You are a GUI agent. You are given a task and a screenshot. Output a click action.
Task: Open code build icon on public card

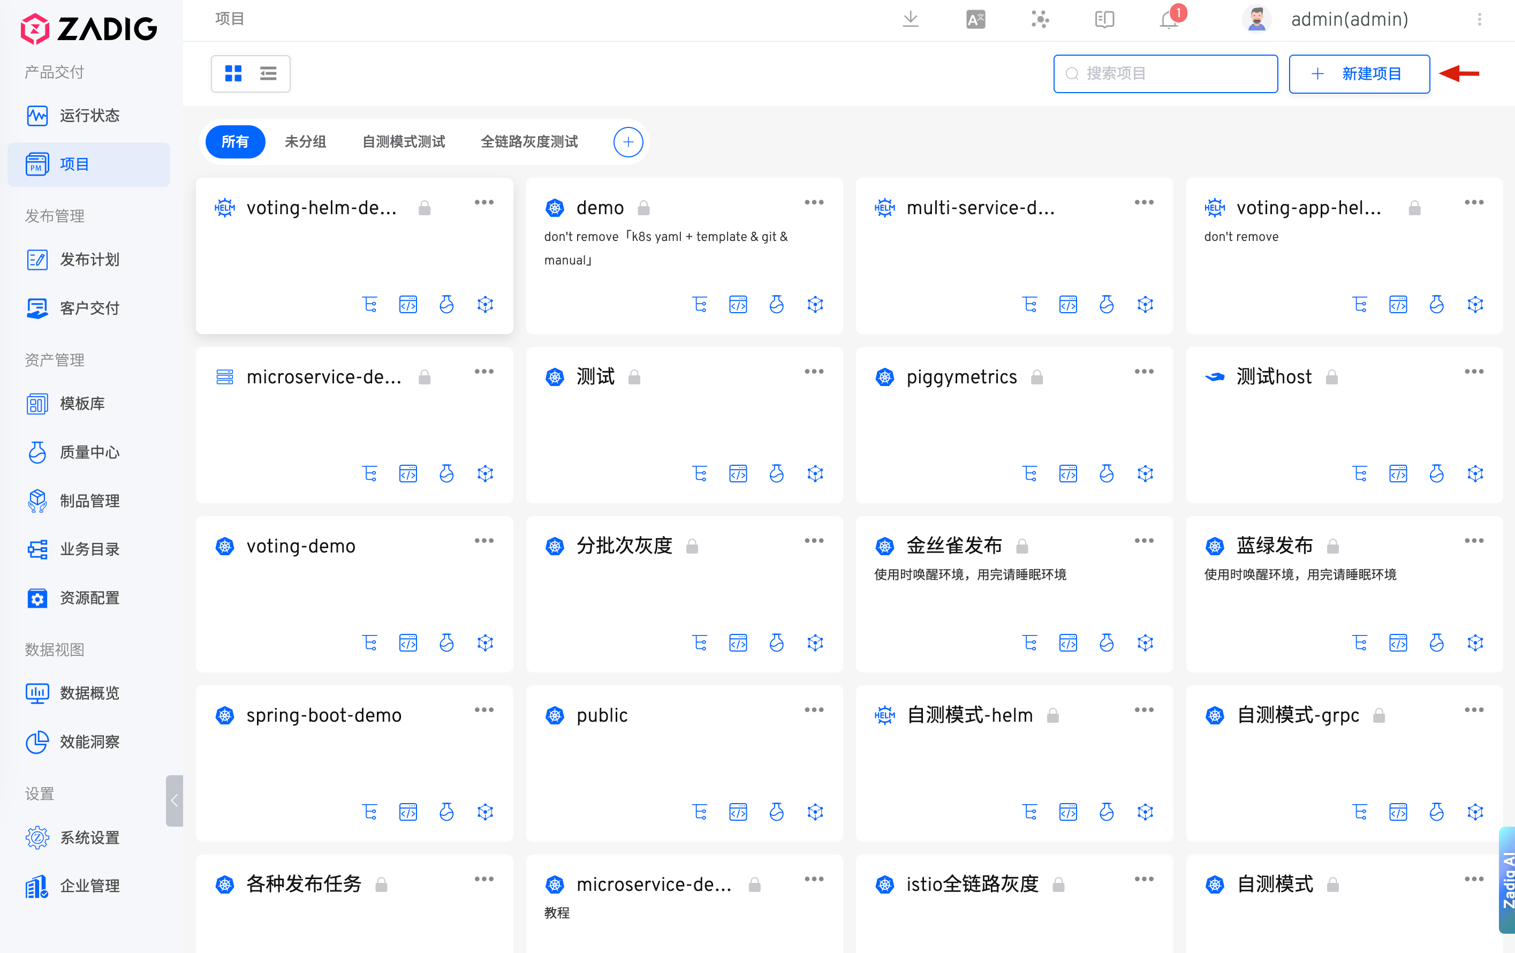tap(738, 812)
